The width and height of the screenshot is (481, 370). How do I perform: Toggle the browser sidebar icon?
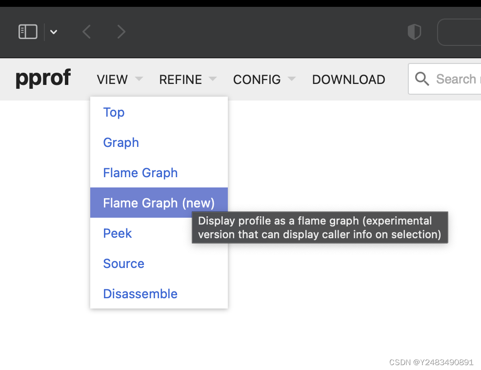click(28, 32)
